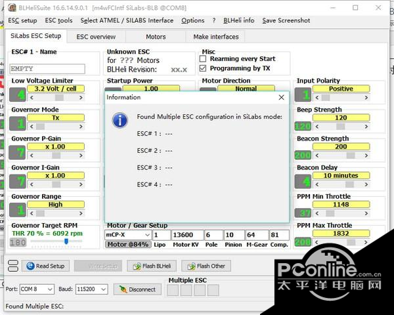Click Save Screenshot menu item
394x315 pixels.
click(286, 20)
